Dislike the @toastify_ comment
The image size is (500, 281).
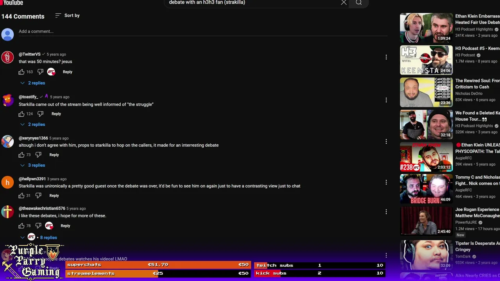40,114
